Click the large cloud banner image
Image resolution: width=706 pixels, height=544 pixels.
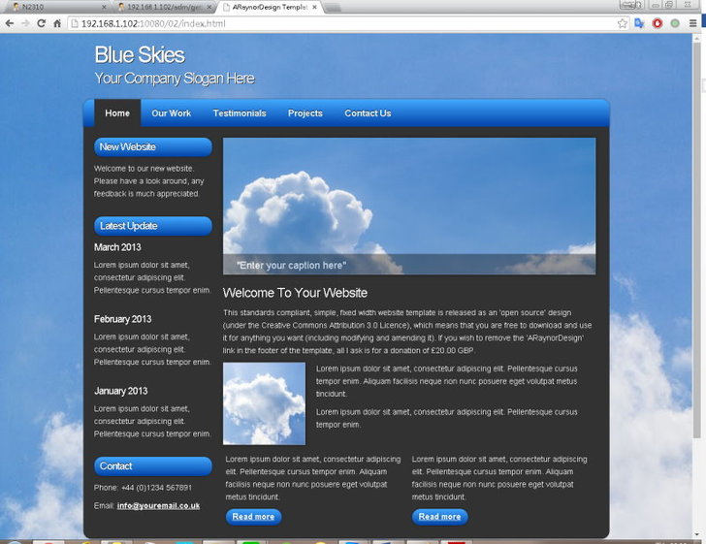(409, 206)
